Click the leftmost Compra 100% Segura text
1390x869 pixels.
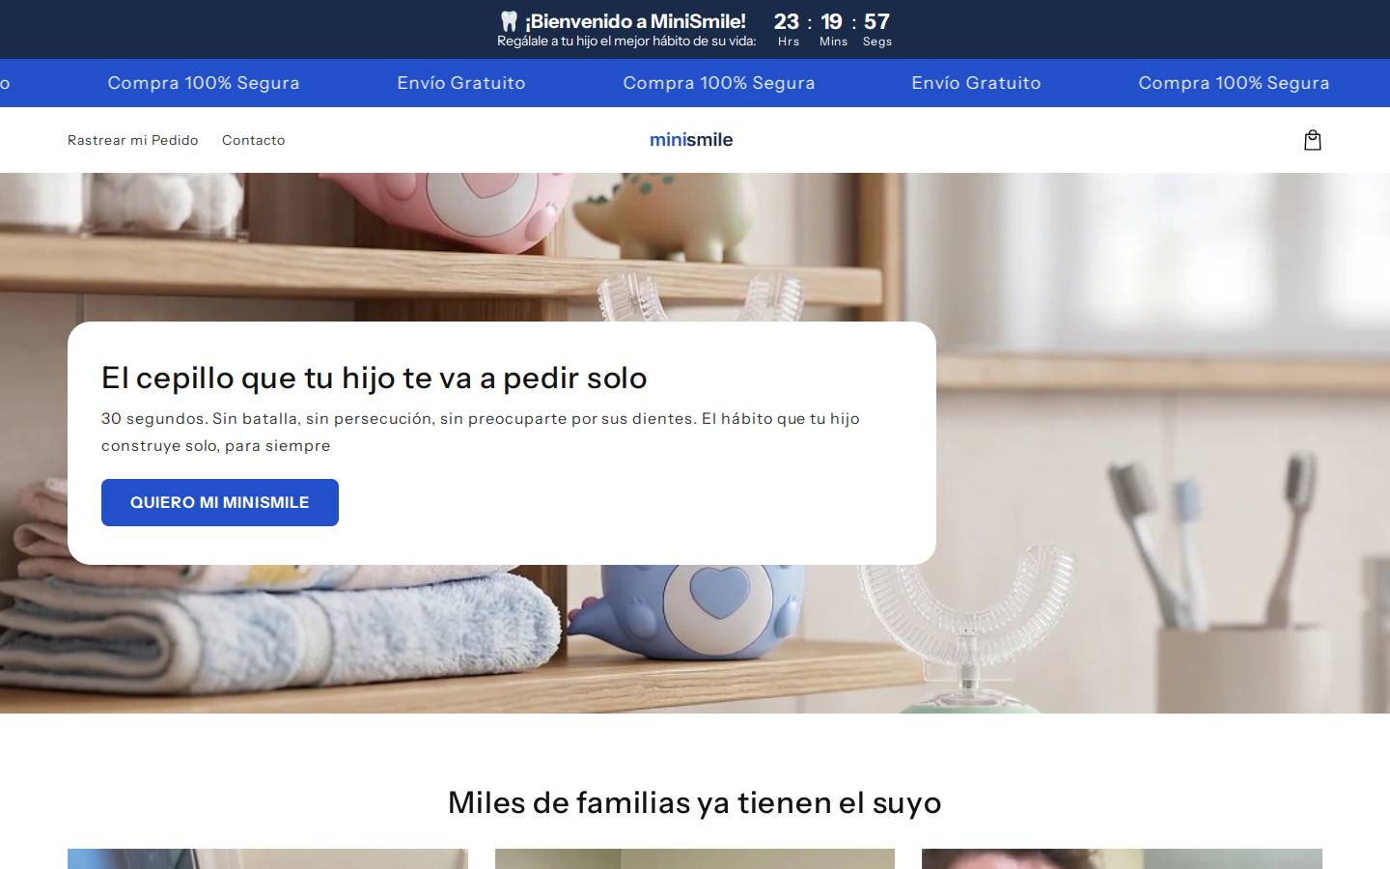204,83
